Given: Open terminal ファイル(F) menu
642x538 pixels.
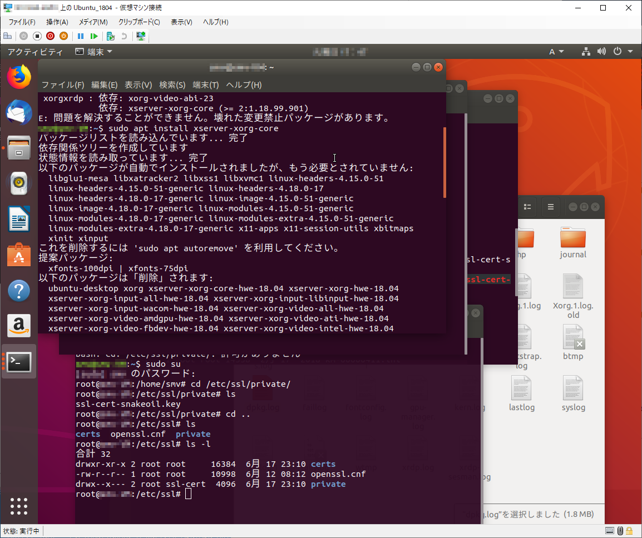Looking at the screenshot, I should tap(63, 84).
